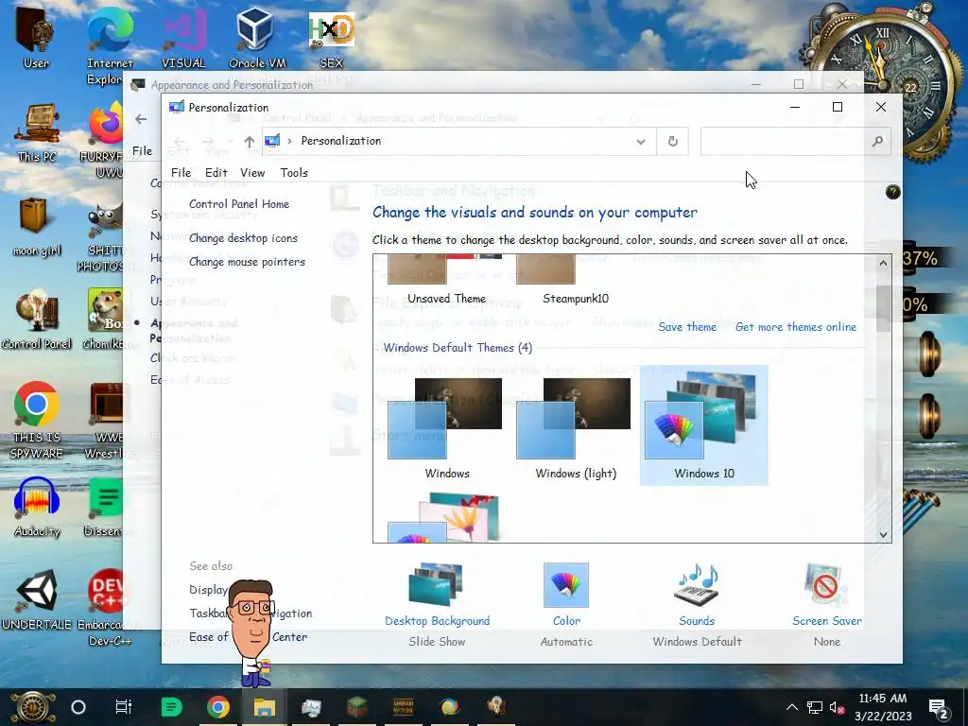Click Get more themes online link
This screenshot has width=968, height=726.
796,326
